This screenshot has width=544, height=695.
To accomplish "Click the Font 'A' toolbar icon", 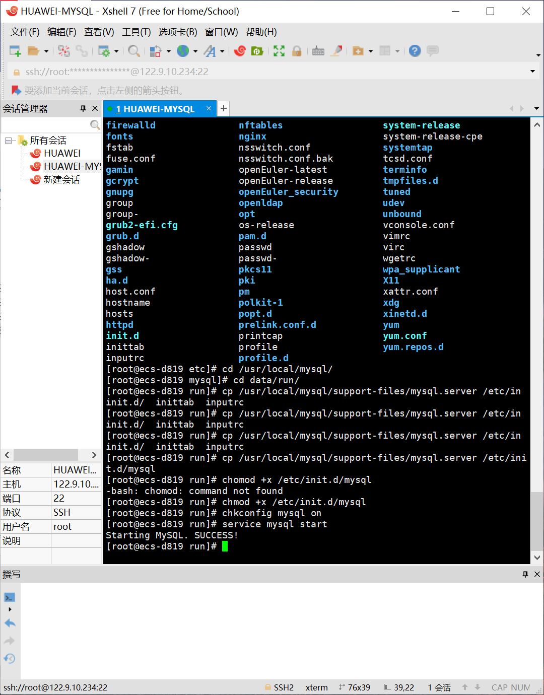I will tap(210, 51).
